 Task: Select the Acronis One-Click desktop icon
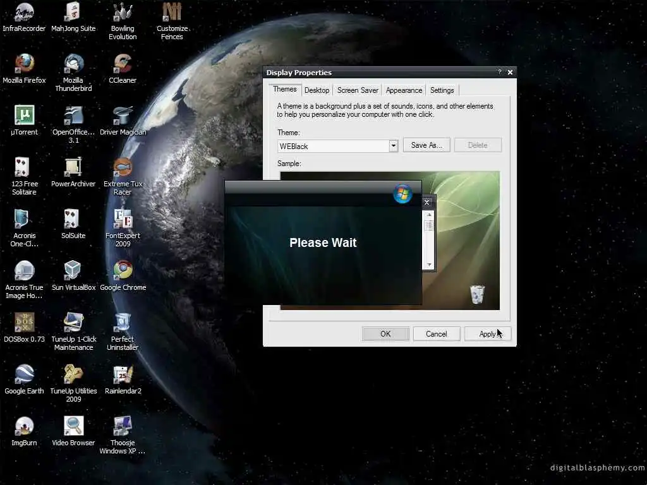click(x=24, y=228)
